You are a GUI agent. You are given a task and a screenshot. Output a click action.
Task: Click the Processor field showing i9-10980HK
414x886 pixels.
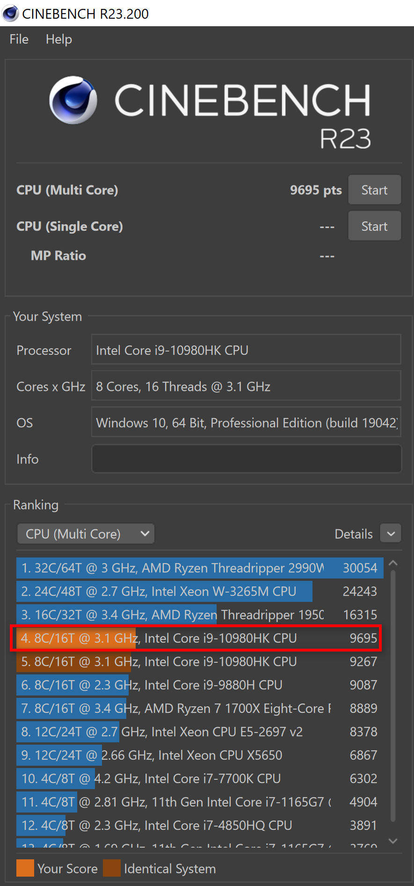247,350
